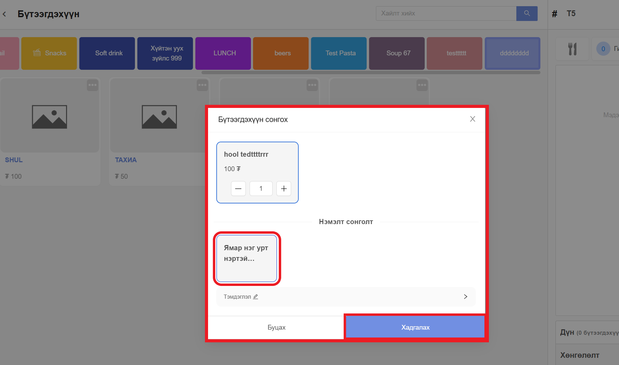Select the Ямар нэг урт нэртэй option

pos(247,258)
